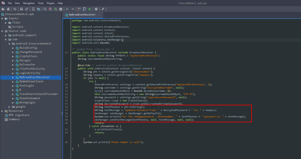Viewport: 301px width, 159px height.
Task: Select InsecureBankv2.apk root tree item
Action: (19, 14)
